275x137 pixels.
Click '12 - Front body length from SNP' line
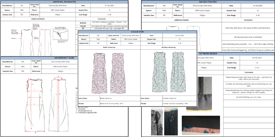86,113
